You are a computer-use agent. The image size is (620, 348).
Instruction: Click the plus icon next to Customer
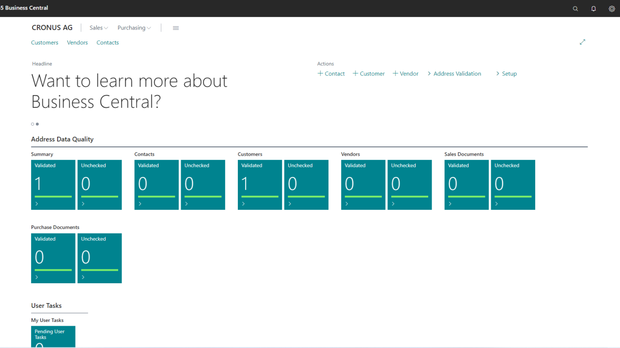[355, 73]
